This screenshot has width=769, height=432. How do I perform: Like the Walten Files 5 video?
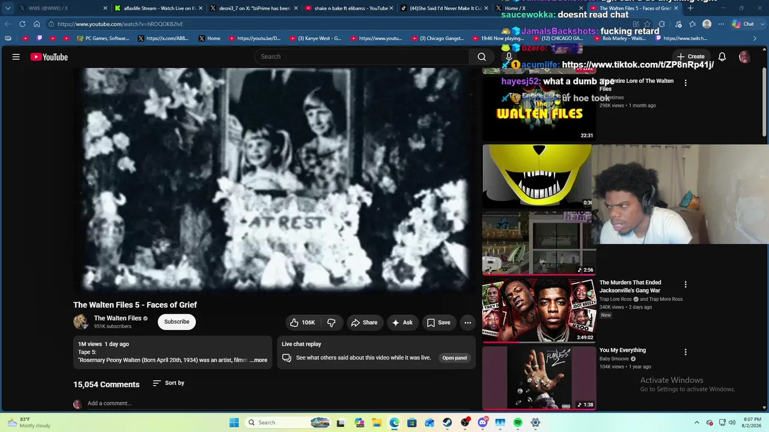click(303, 323)
